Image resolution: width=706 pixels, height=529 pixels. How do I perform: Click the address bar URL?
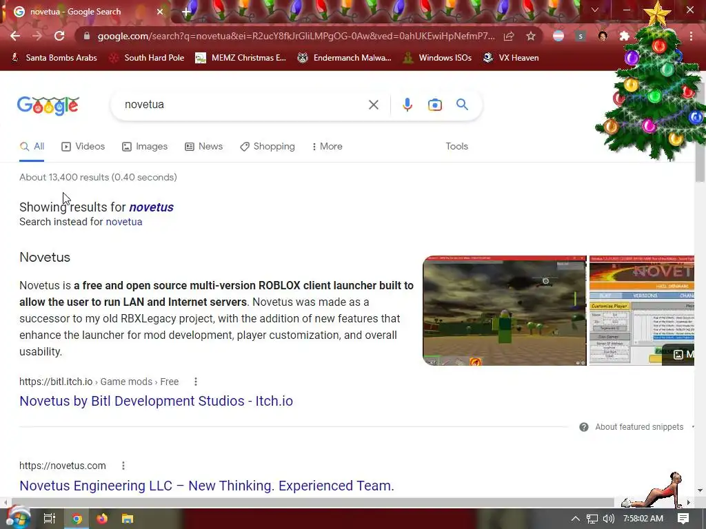point(296,36)
